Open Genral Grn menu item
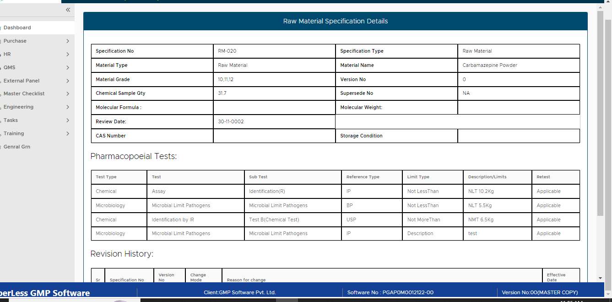Image resolution: width=612 pixels, height=302 pixels. [17, 147]
